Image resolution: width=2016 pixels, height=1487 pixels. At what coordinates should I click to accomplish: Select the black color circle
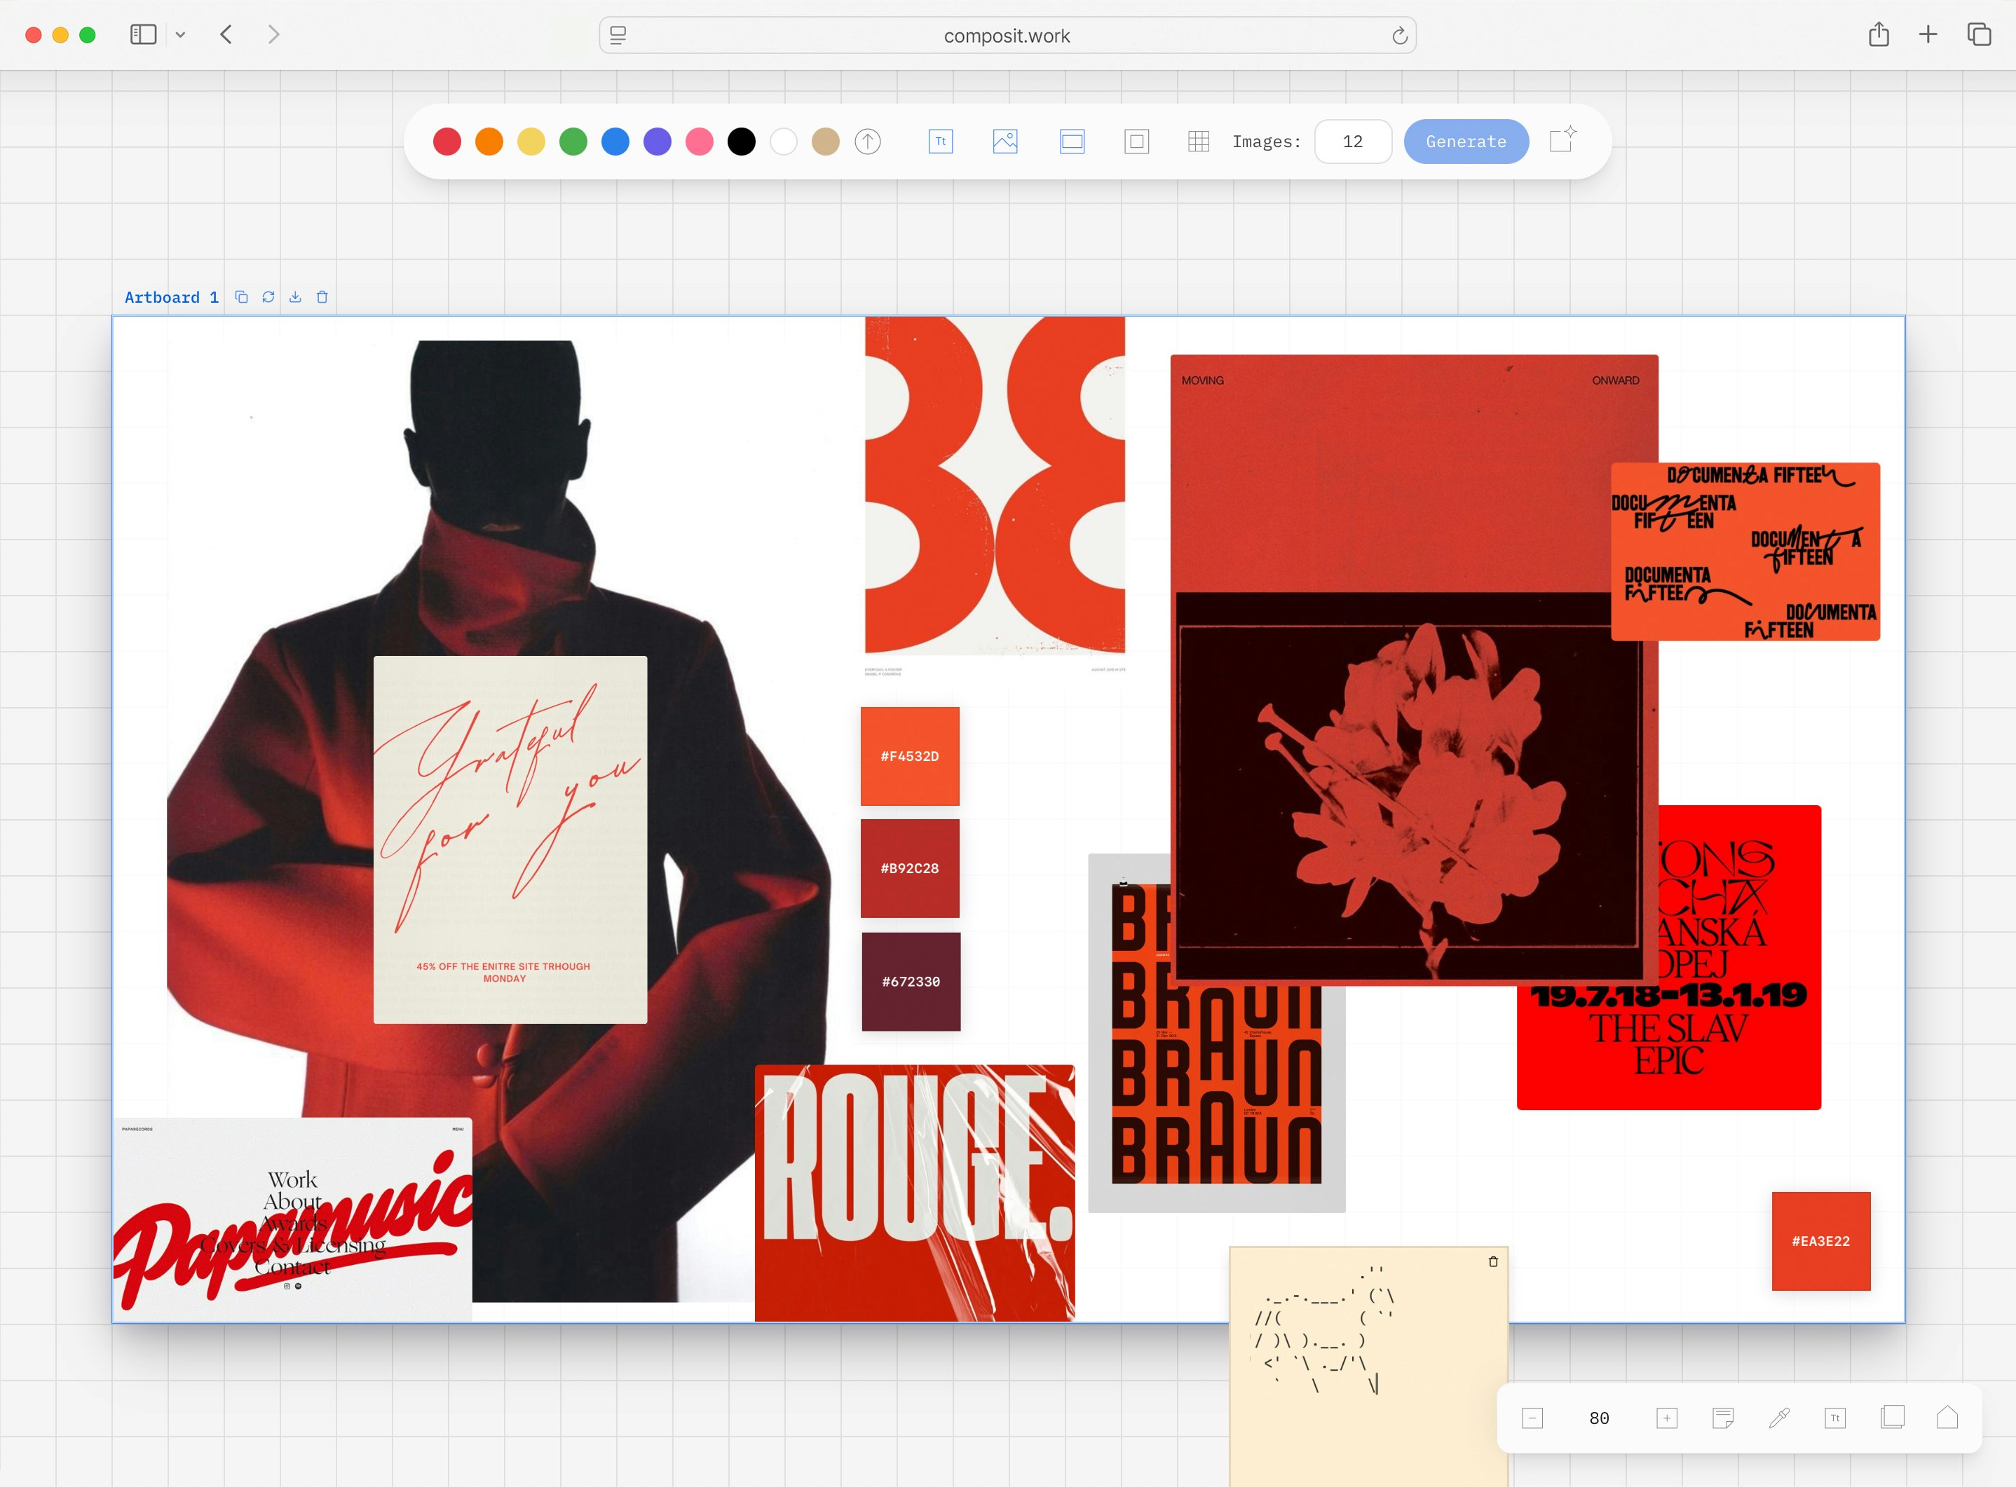pyautogui.click(x=742, y=142)
